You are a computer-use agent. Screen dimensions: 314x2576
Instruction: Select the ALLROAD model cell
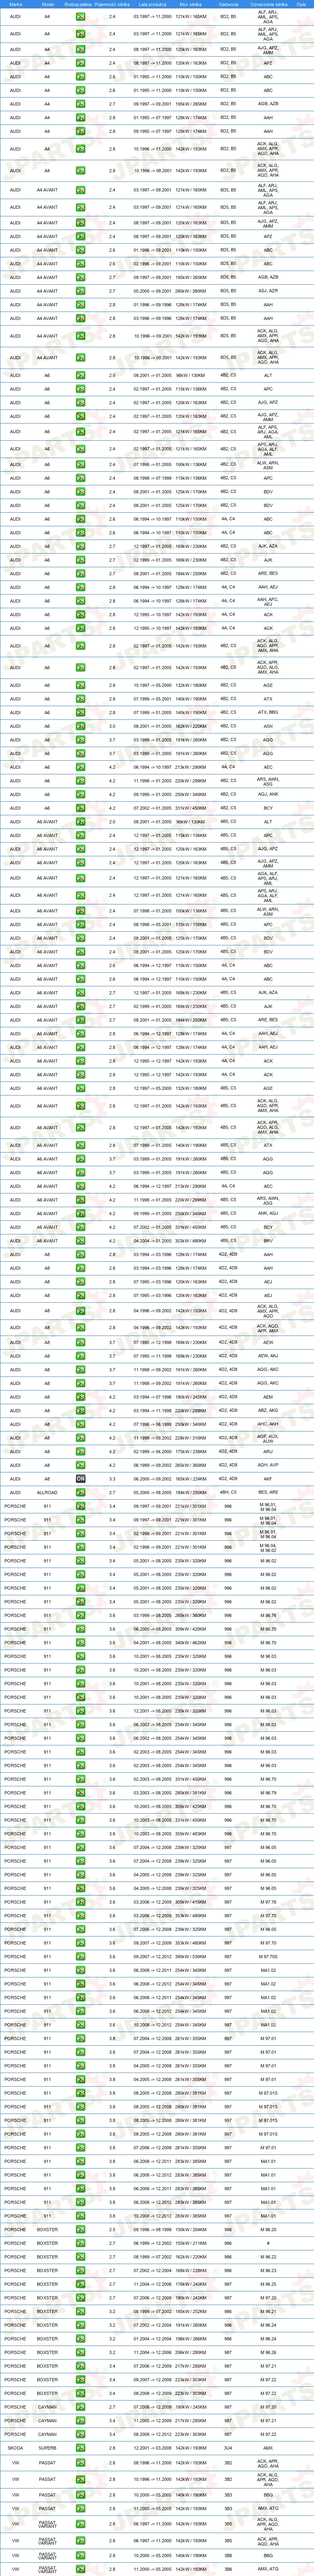click(x=47, y=1492)
